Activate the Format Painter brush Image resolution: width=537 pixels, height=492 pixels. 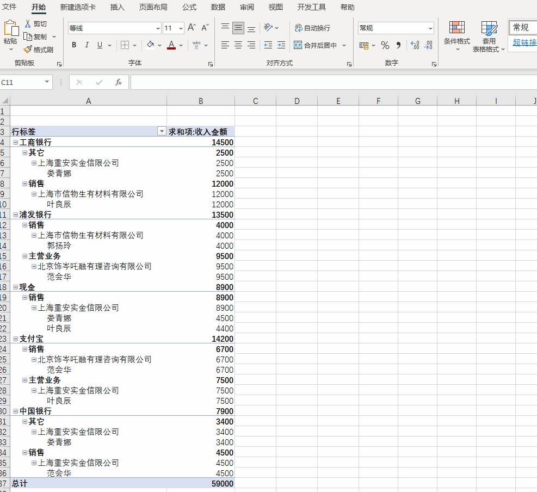(x=28, y=50)
